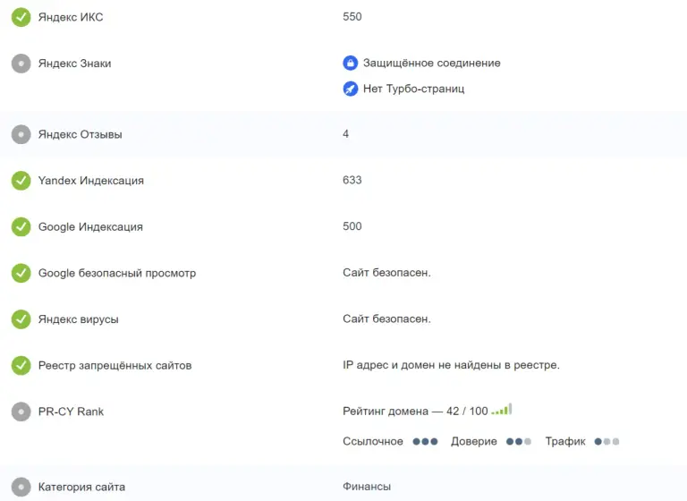Click the Финансы category value
This screenshot has width=687, height=501.
[x=367, y=487]
